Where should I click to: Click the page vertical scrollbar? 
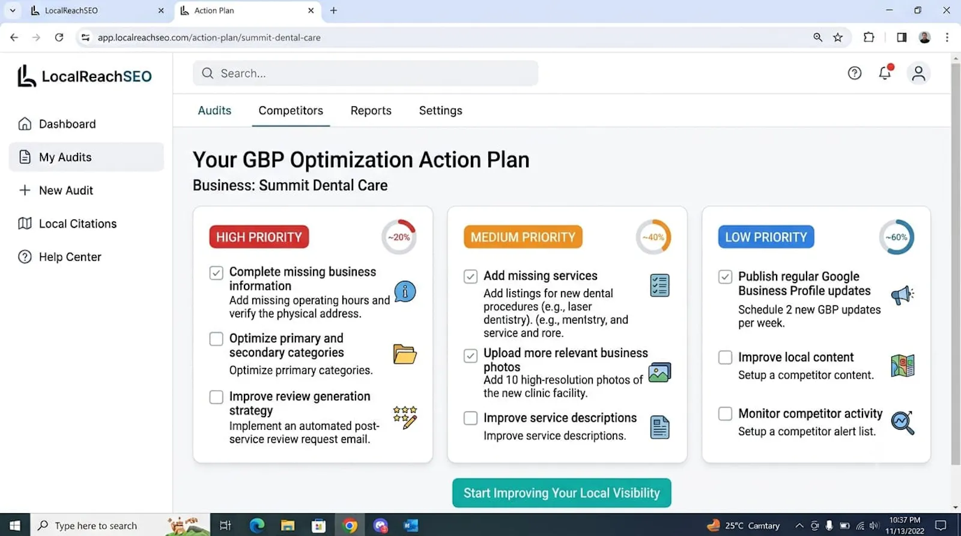956,264
